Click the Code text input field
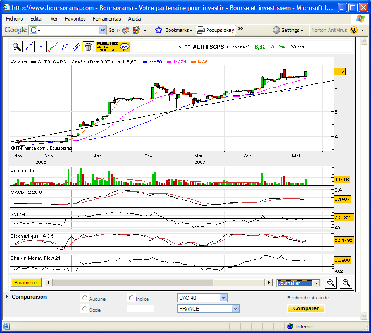 pyautogui.click(x=140, y=308)
